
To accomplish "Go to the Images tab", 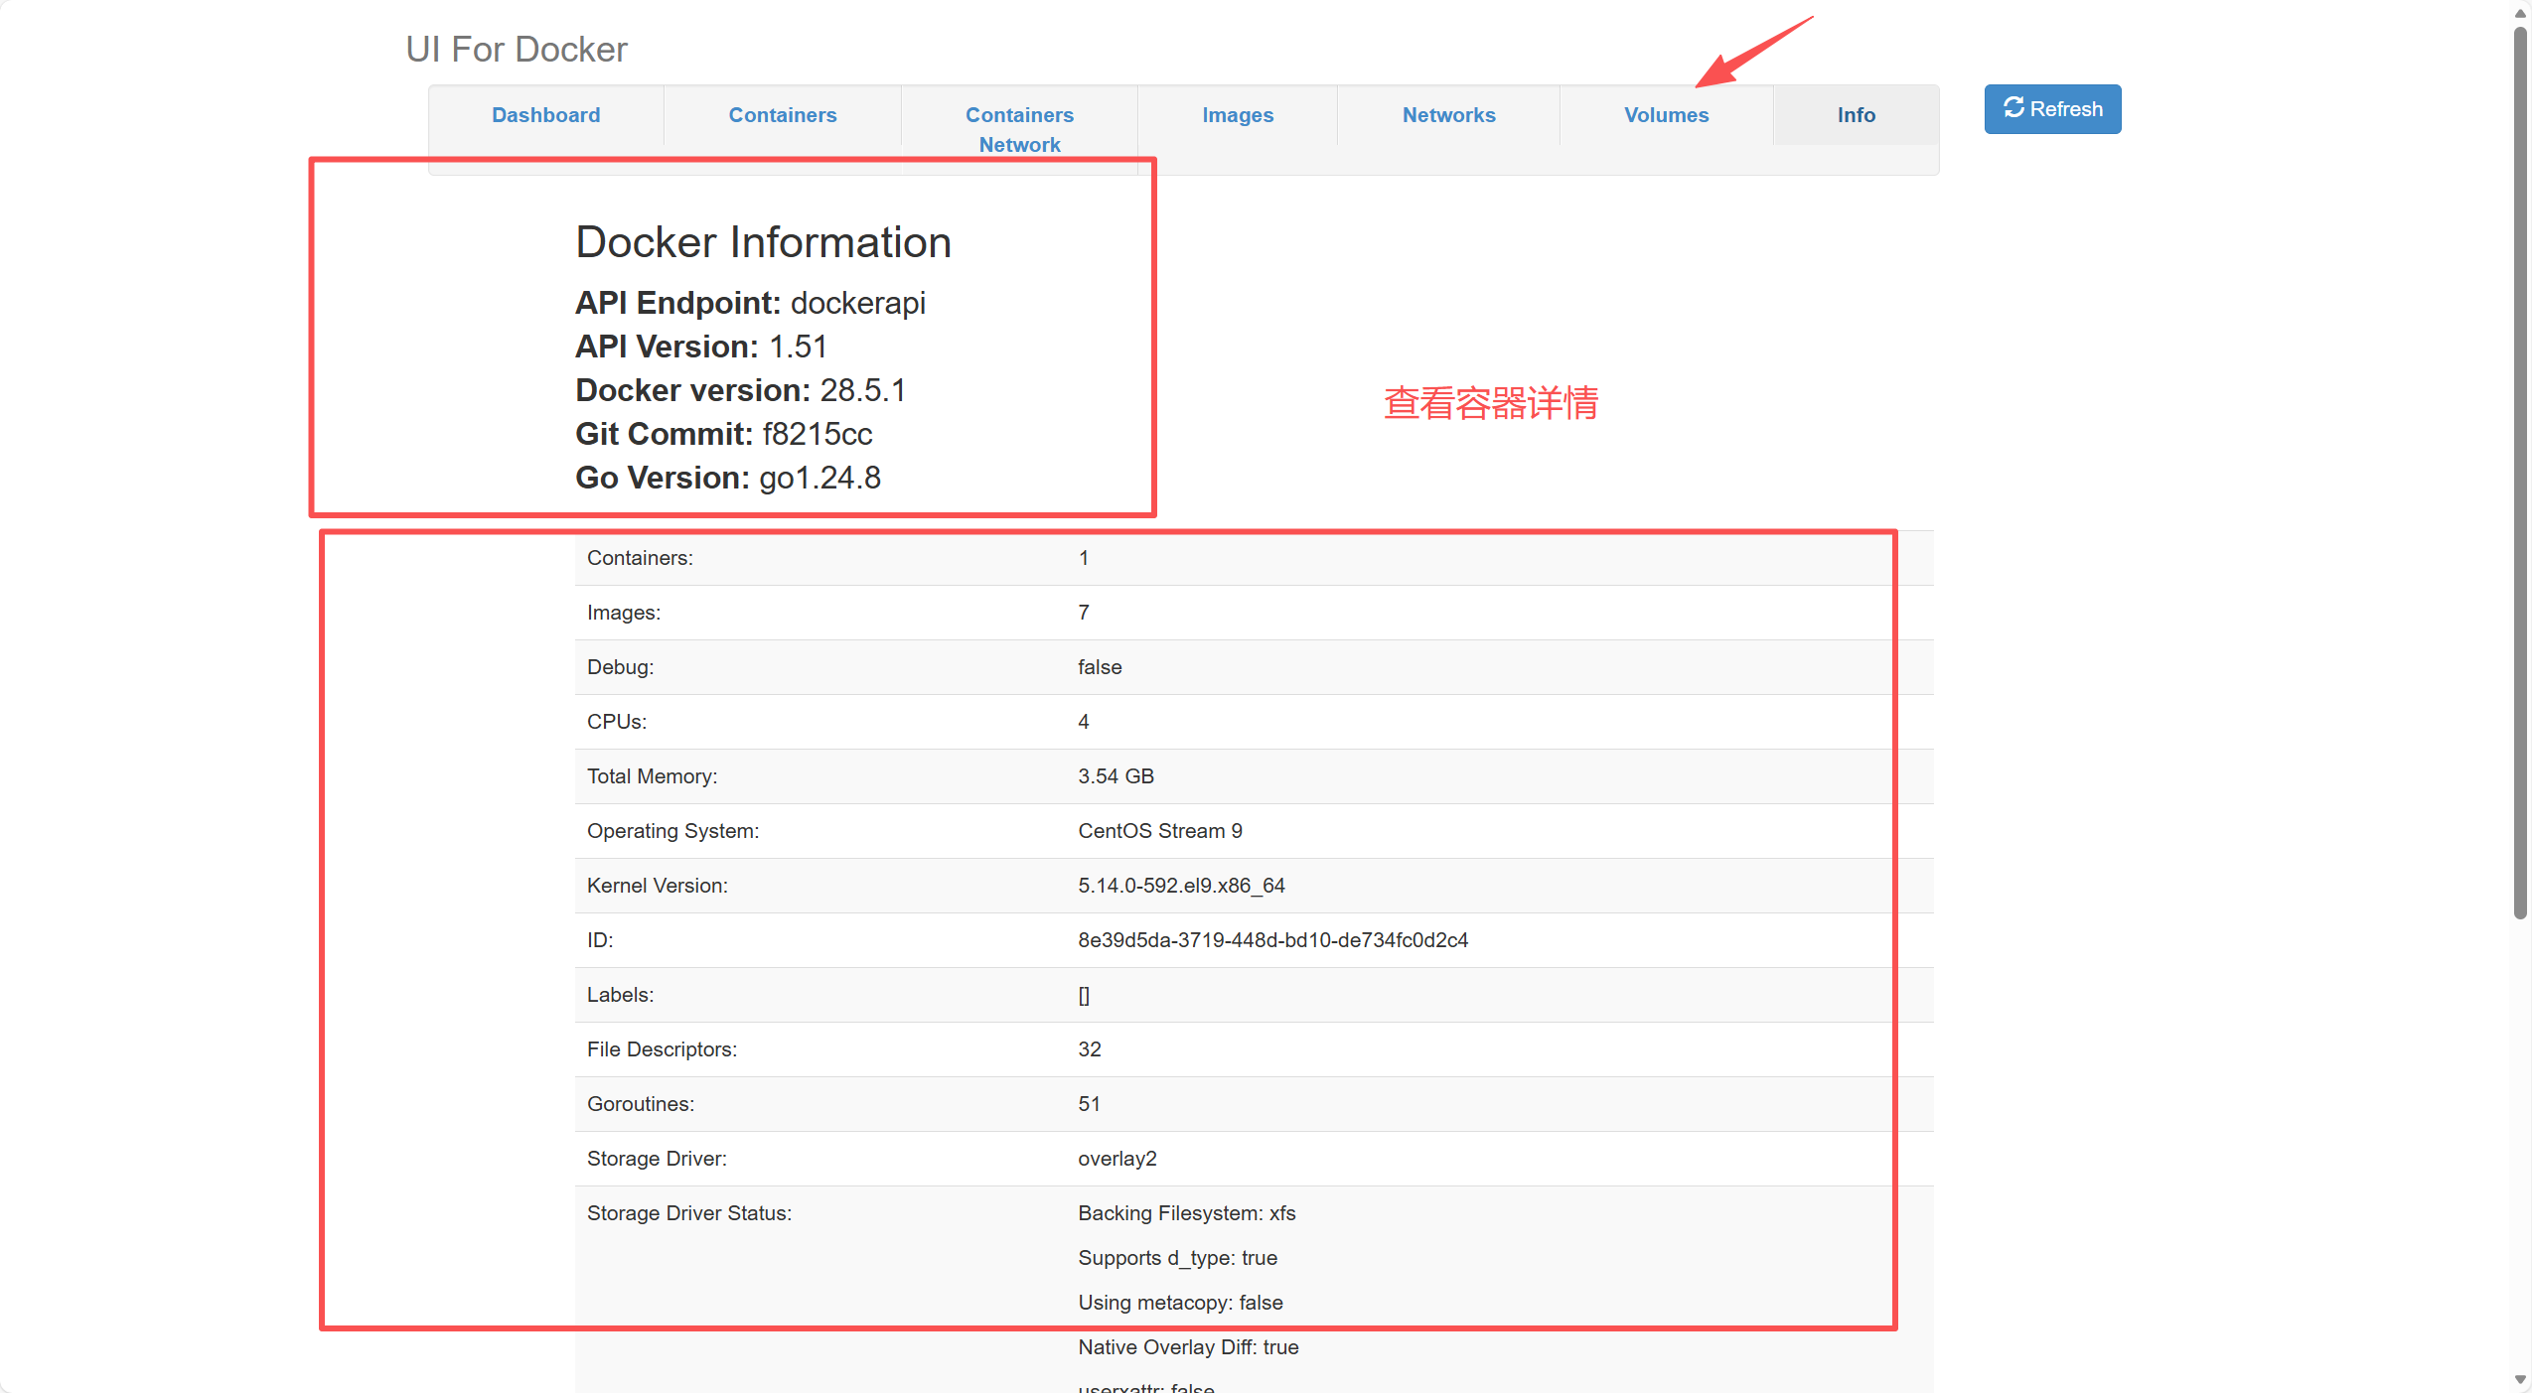I will click(1237, 115).
